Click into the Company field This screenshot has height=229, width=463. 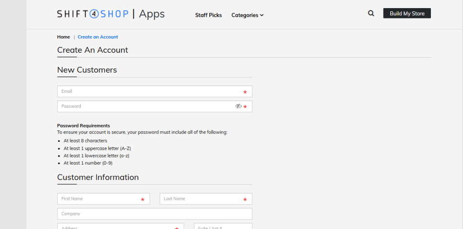(x=154, y=214)
